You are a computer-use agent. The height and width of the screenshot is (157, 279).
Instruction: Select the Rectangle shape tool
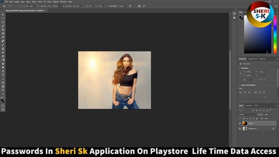point(3,82)
